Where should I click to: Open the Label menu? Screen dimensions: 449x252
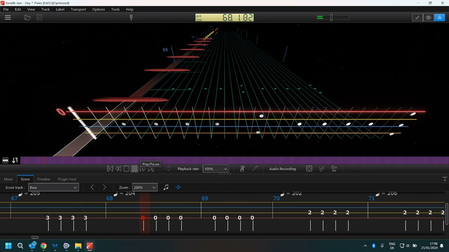(x=60, y=9)
